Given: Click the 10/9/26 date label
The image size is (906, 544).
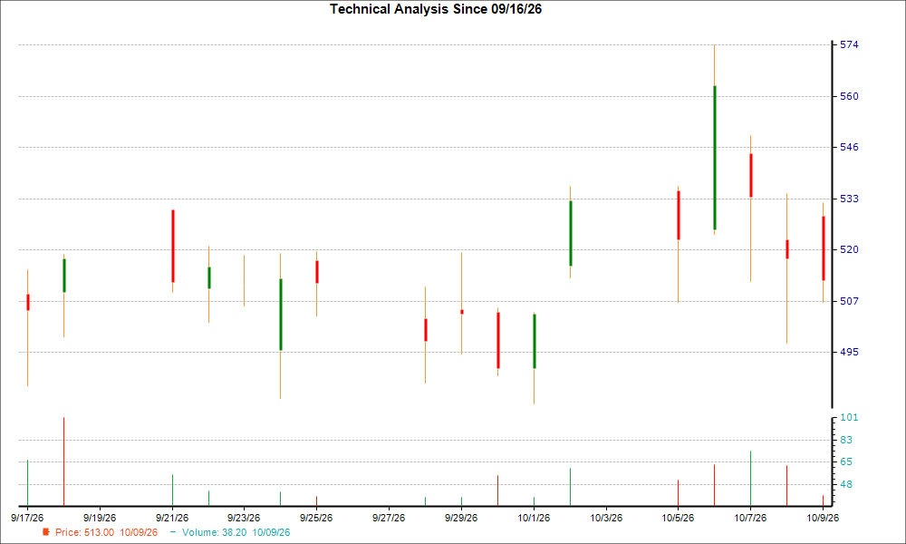Looking at the screenshot, I should point(823,518).
